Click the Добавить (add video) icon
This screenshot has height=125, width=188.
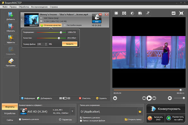[11, 16]
